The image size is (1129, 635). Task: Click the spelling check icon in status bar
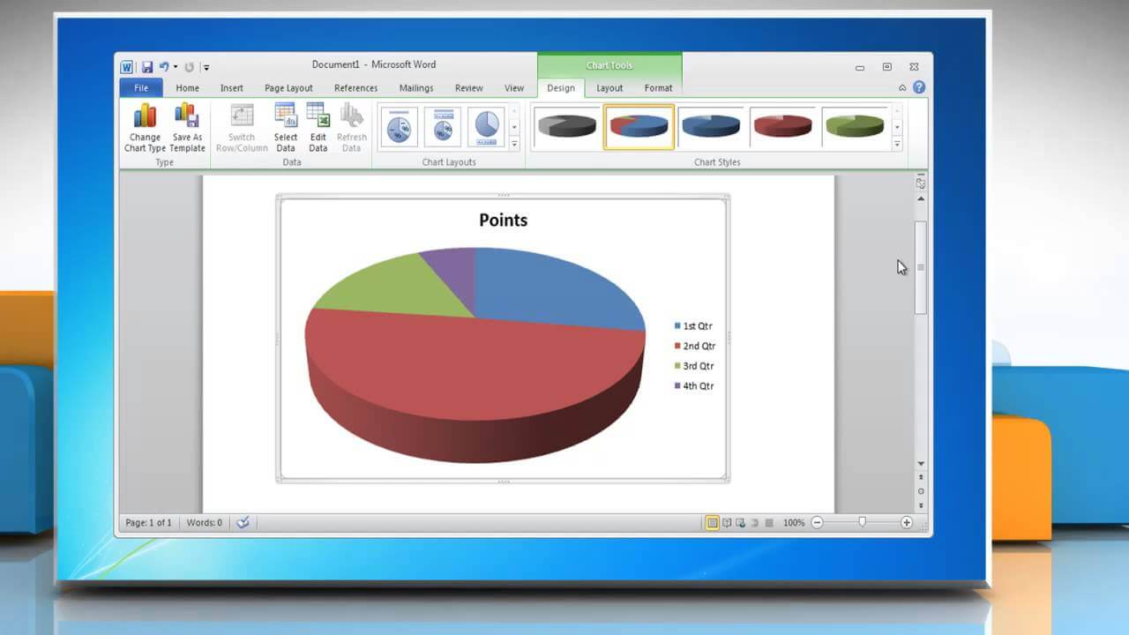coord(243,522)
